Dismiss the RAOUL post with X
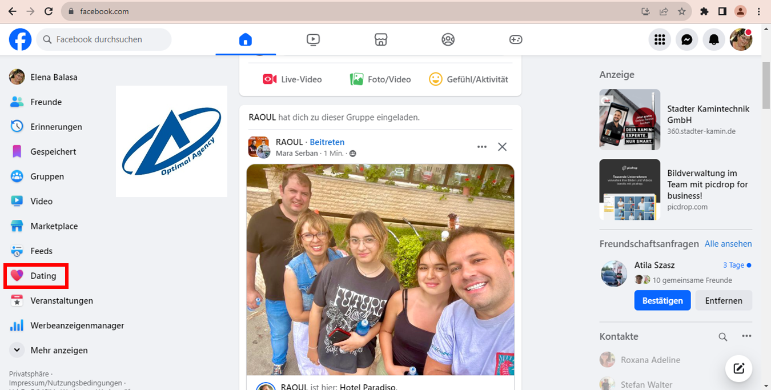This screenshot has width=771, height=390. pyautogui.click(x=502, y=147)
